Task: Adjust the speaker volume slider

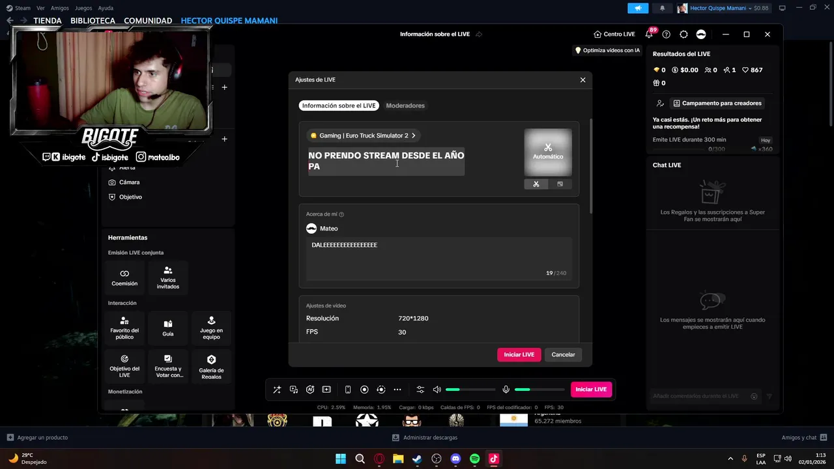Action: 470,390
